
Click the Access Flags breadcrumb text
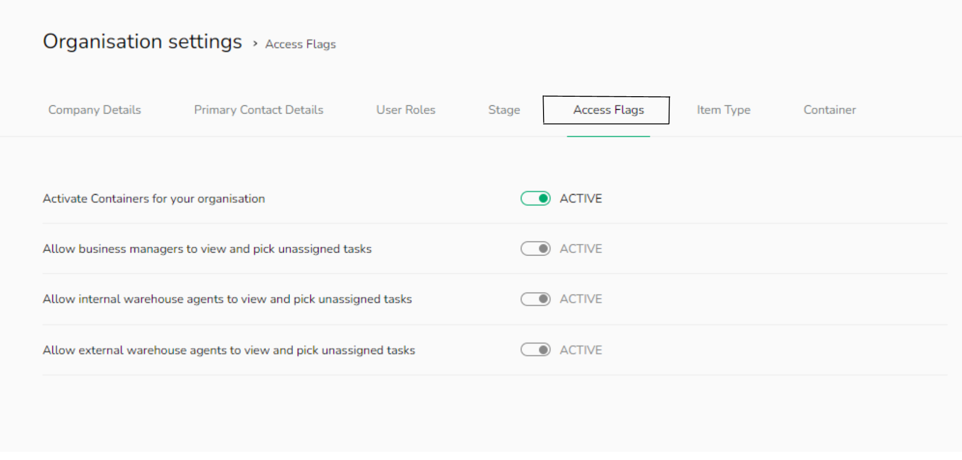[300, 44]
